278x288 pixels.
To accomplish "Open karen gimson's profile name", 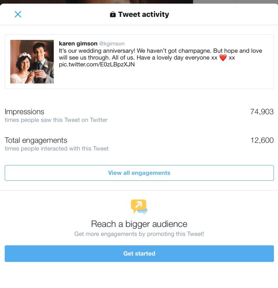I will tap(78, 43).
